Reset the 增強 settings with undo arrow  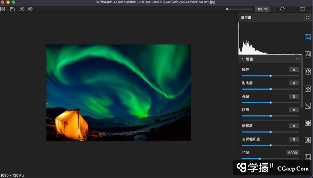[297, 59]
